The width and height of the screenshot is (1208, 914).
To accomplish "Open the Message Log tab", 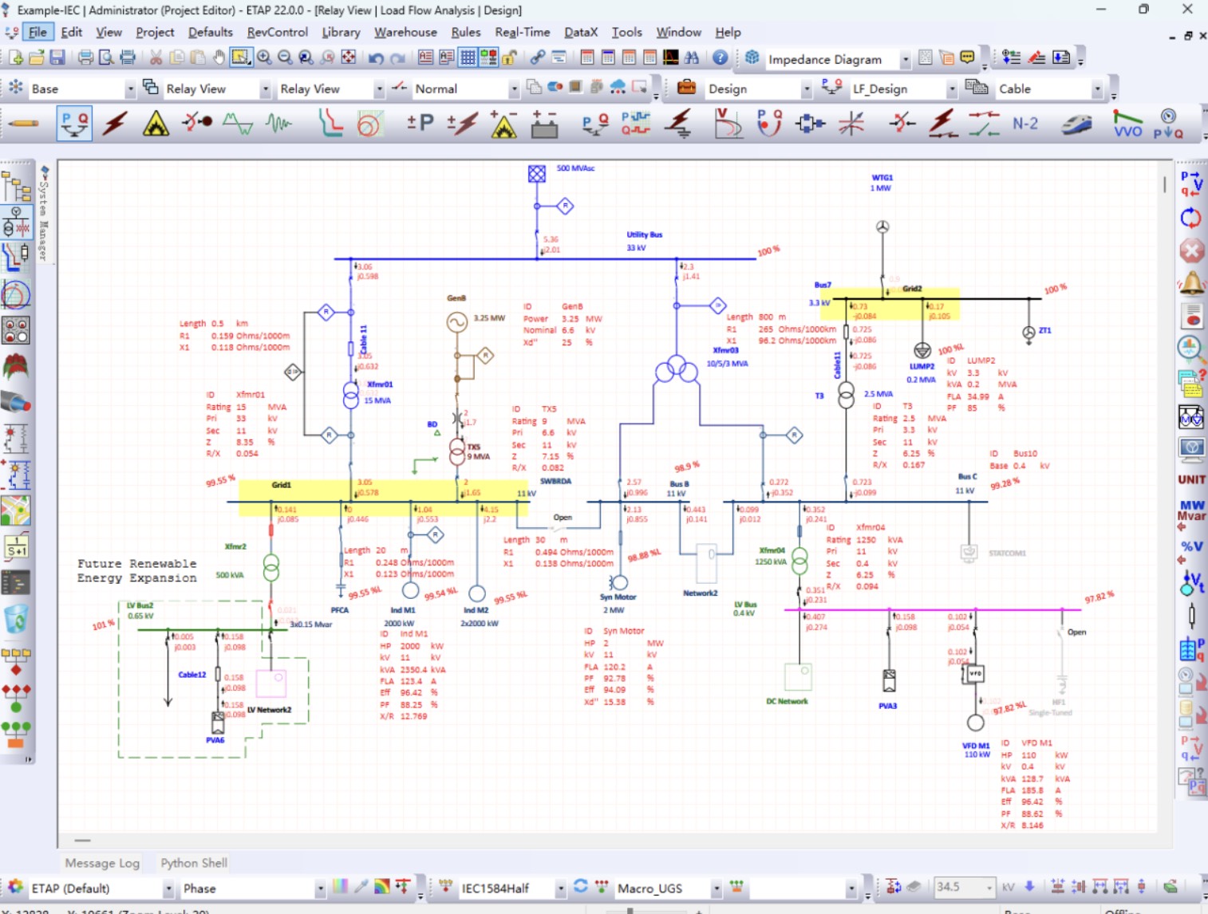I will point(102,863).
